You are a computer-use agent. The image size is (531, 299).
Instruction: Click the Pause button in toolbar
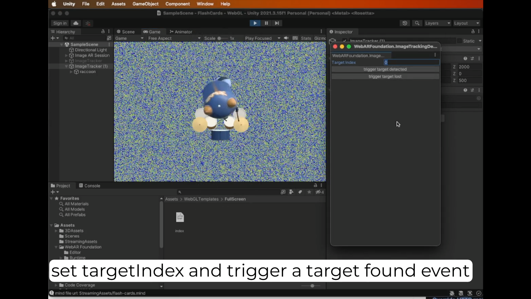[x=266, y=23]
